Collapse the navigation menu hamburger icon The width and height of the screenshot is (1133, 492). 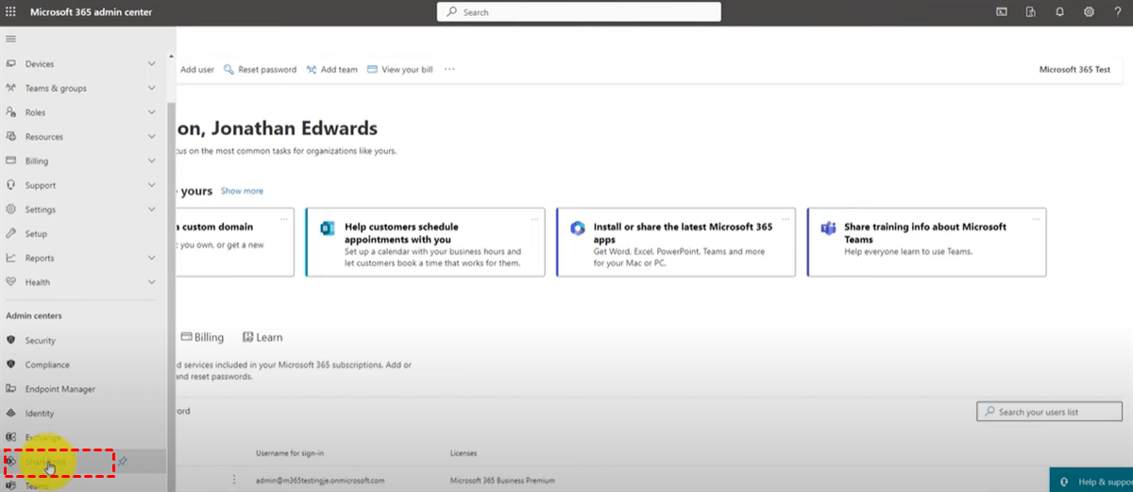[11, 39]
